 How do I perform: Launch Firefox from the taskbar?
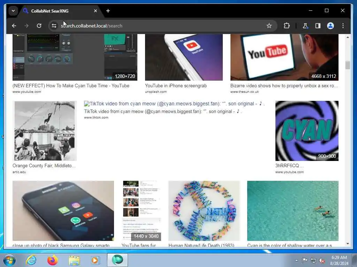[53, 260]
